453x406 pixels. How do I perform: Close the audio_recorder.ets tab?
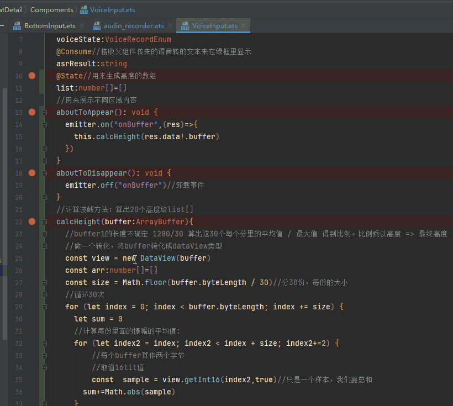pos(170,26)
